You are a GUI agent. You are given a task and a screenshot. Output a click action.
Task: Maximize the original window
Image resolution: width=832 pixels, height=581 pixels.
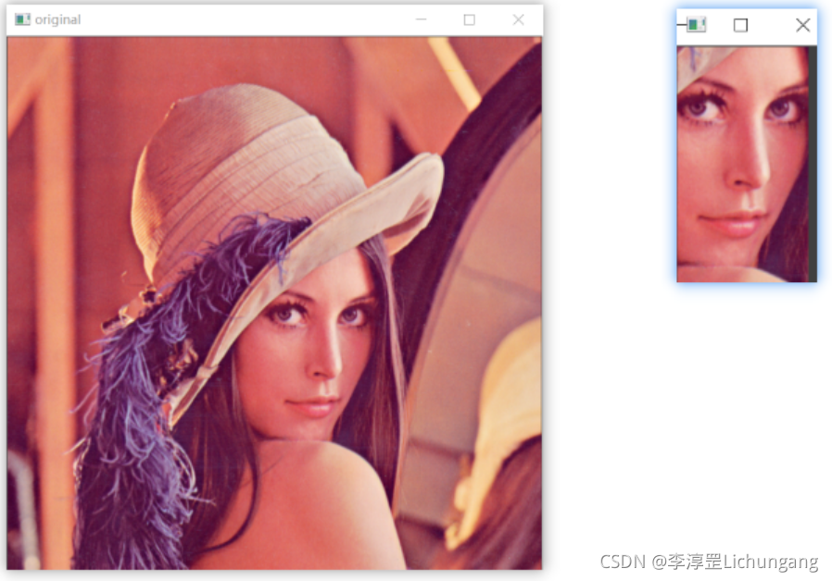[x=469, y=19]
